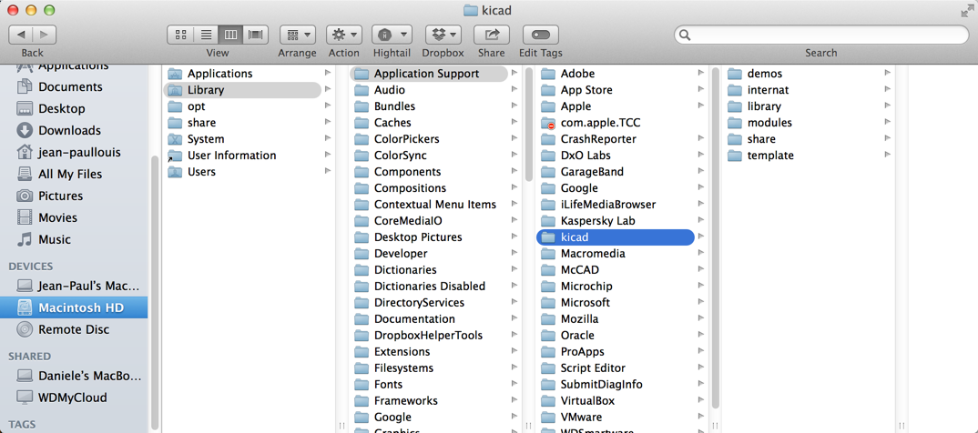Expand arrow next to Audio folder
The image size is (978, 433).
(514, 90)
